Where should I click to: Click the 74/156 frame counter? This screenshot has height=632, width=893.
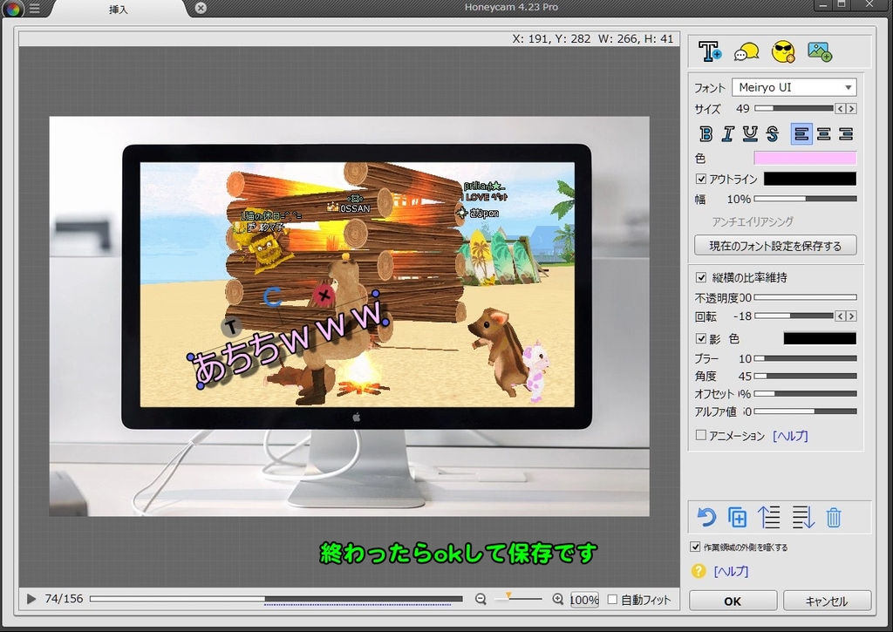(64, 599)
